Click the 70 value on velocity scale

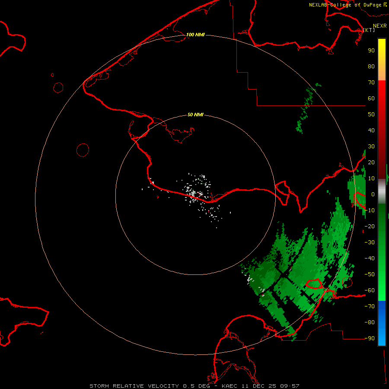click(x=371, y=83)
